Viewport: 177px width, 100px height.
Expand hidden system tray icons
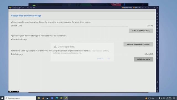(157, 98)
